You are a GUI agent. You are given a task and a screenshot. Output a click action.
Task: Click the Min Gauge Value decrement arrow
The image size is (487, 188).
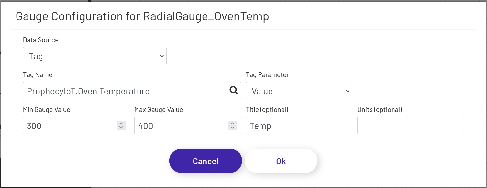(x=121, y=127)
